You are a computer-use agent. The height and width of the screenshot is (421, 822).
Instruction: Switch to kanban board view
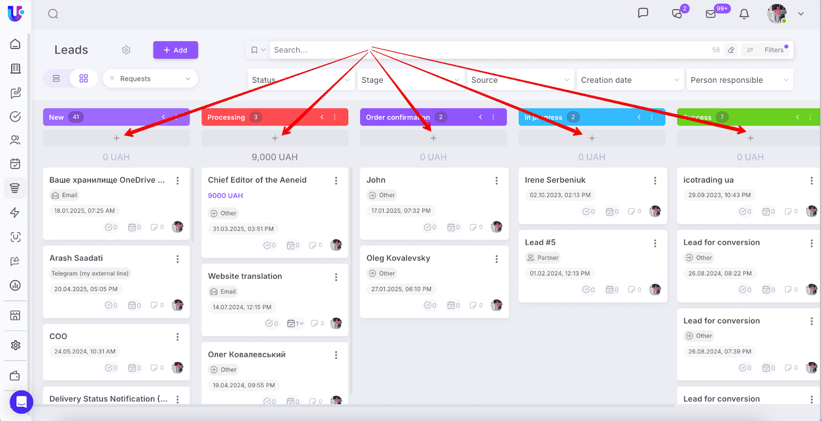click(x=84, y=79)
